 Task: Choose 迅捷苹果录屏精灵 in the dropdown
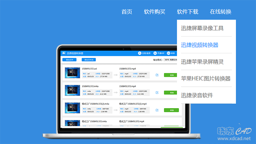tap(202, 62)
